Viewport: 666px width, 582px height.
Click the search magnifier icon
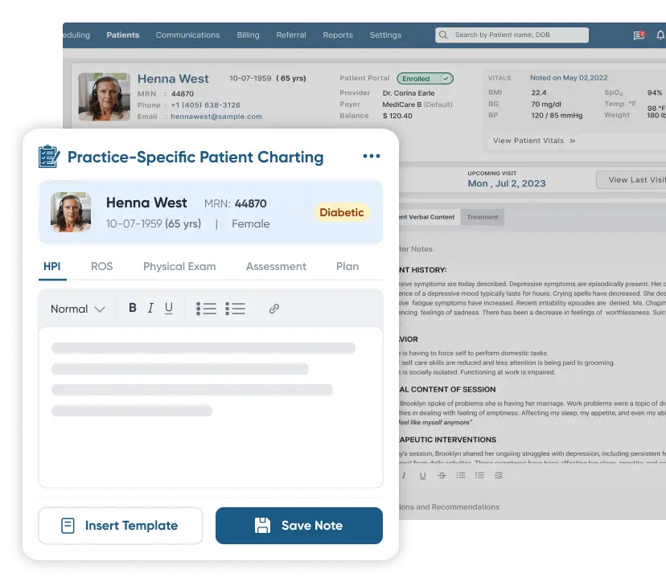click(443, 35)
